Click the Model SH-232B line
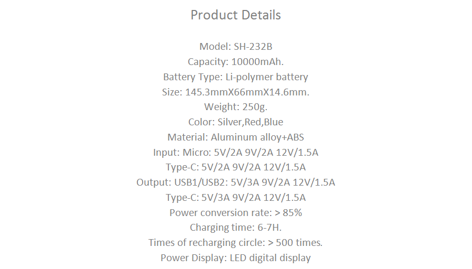 coord(235,47)
